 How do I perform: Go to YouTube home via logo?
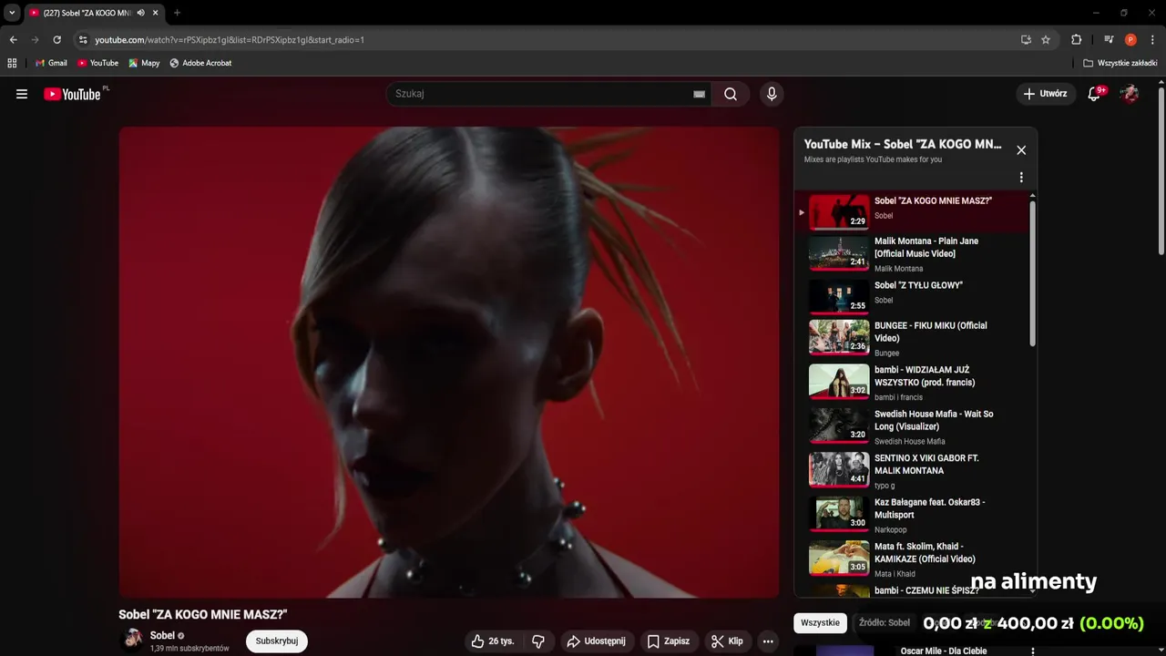coord(72,94)
